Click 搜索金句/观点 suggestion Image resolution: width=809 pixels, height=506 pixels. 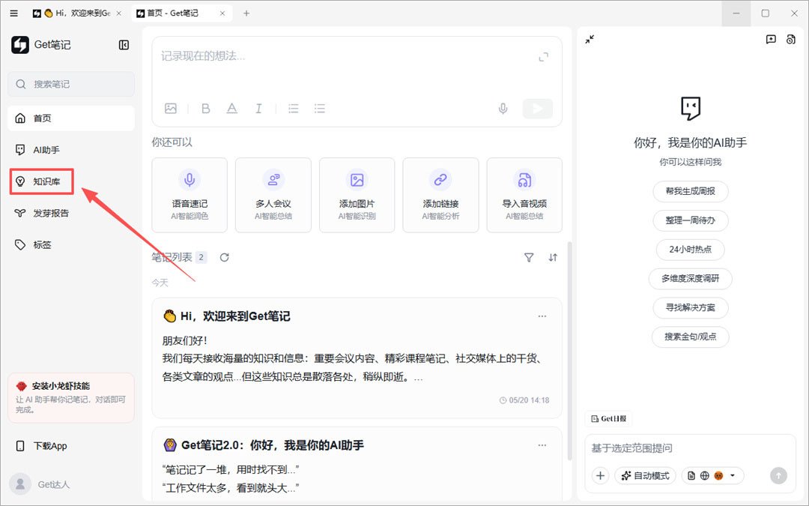pyautogui.click(x=691, y=337)
